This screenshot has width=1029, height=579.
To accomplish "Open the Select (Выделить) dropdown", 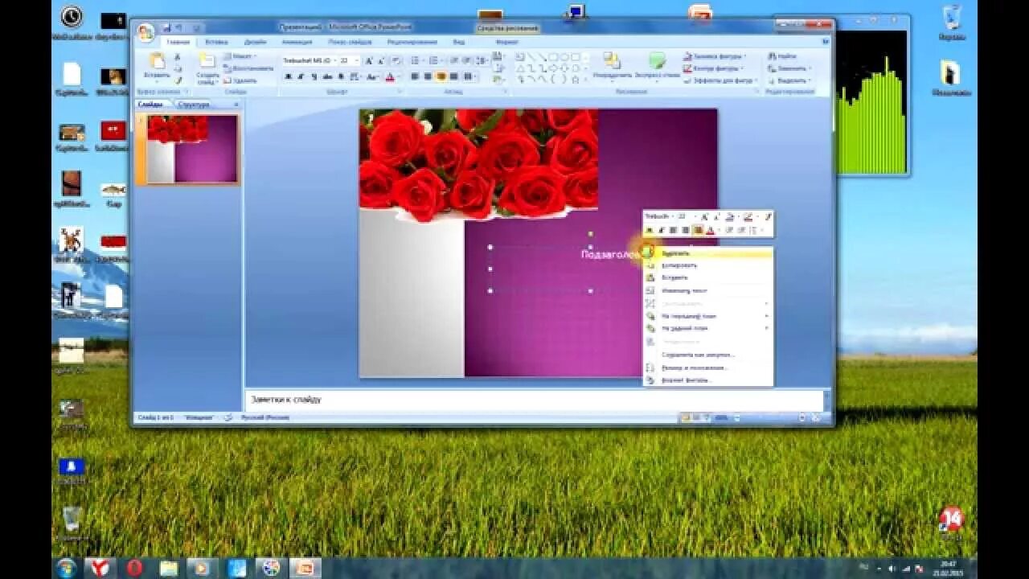I will tap(788, 80).
